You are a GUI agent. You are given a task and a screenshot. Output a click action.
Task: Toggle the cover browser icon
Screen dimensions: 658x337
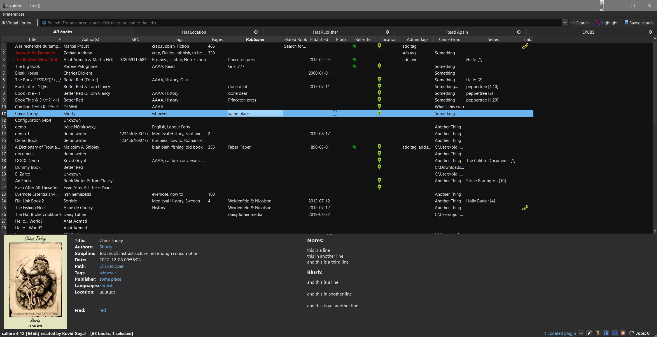point(615,333)
